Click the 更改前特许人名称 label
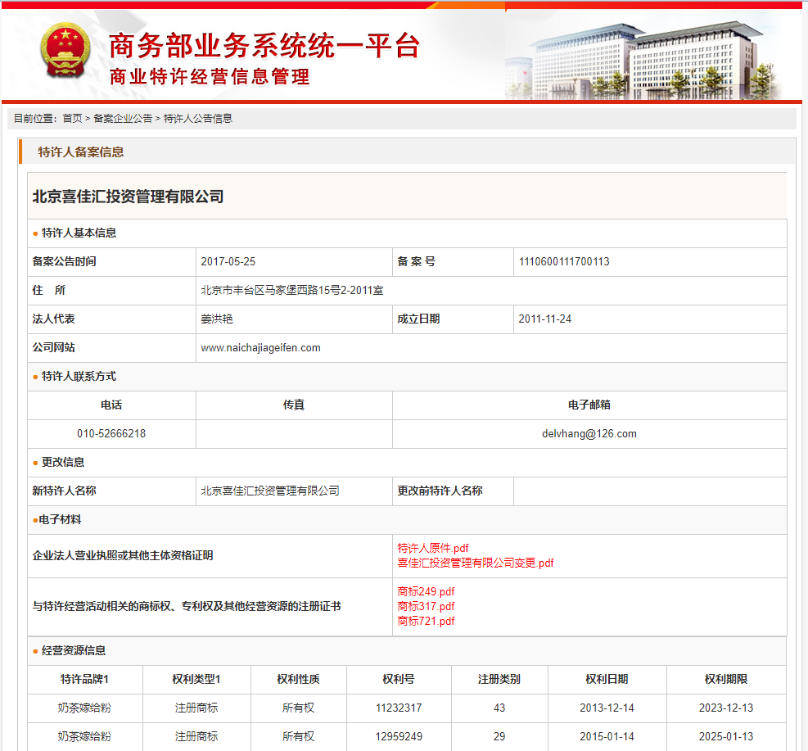The height and width of the screenshot is (751, 808). pos(440,491)
